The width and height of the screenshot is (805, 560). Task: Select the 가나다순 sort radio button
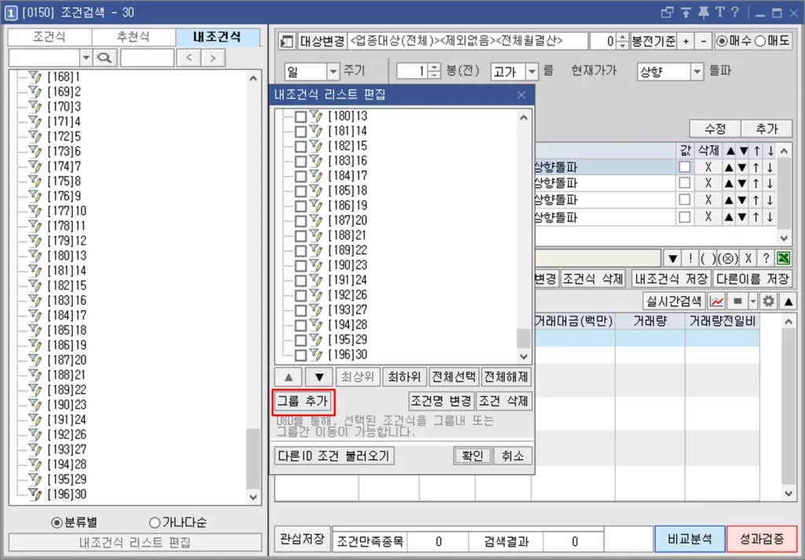154,522
